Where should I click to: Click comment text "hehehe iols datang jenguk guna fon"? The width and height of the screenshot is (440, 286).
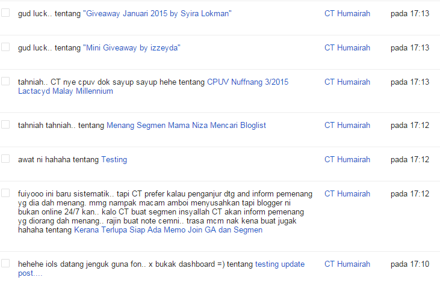coord(80,264)
